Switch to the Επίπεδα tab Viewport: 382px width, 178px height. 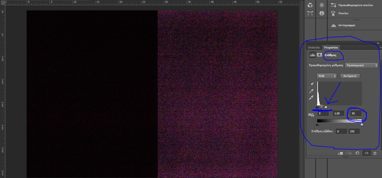point(314,47)
